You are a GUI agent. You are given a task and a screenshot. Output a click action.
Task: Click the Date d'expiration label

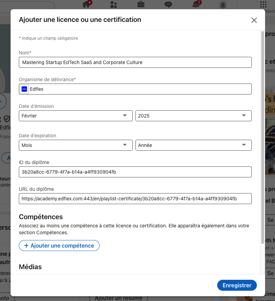click(x=37, y=136)
